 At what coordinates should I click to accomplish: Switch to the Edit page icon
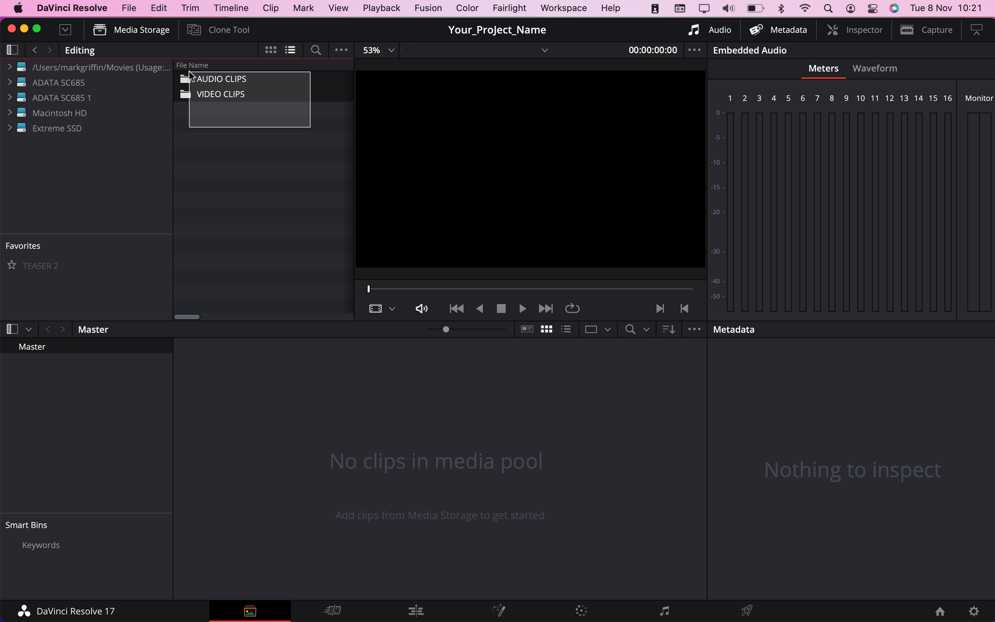415,611
